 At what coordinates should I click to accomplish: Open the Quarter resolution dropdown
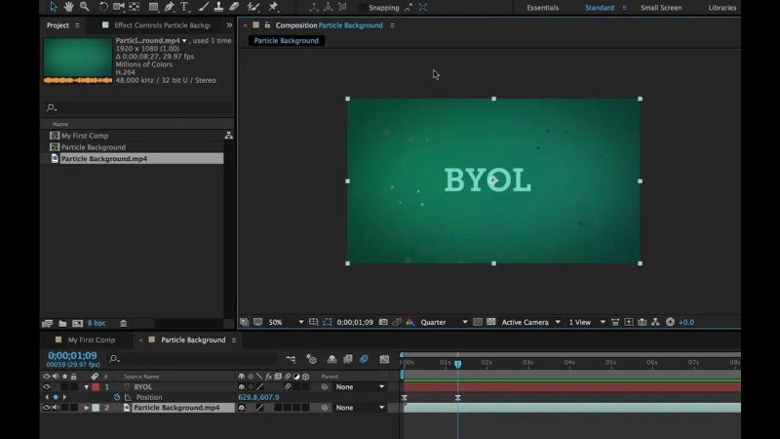tap(444, 322)
